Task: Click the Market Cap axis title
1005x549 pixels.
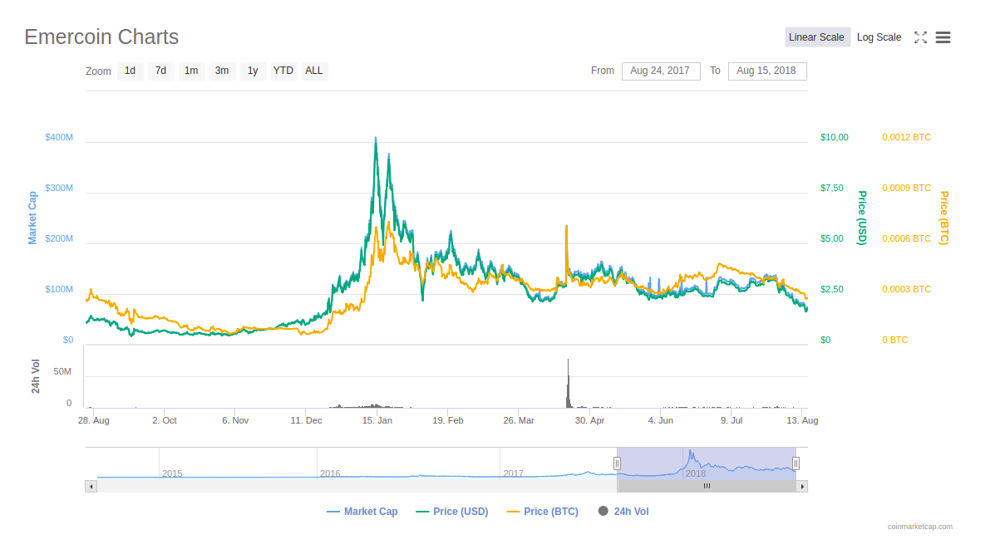Action: coord(32,218)
